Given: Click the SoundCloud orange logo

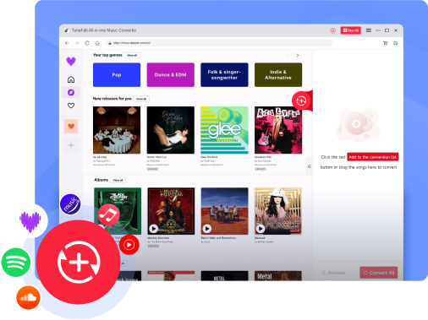Looking at the screenshot, I should pyautogui.click(x=28, y=297).
